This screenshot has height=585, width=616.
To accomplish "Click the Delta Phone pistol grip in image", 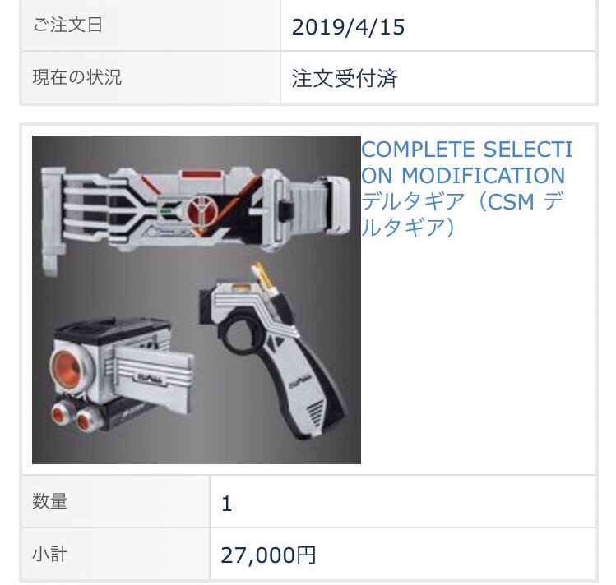I will (273, 351).
